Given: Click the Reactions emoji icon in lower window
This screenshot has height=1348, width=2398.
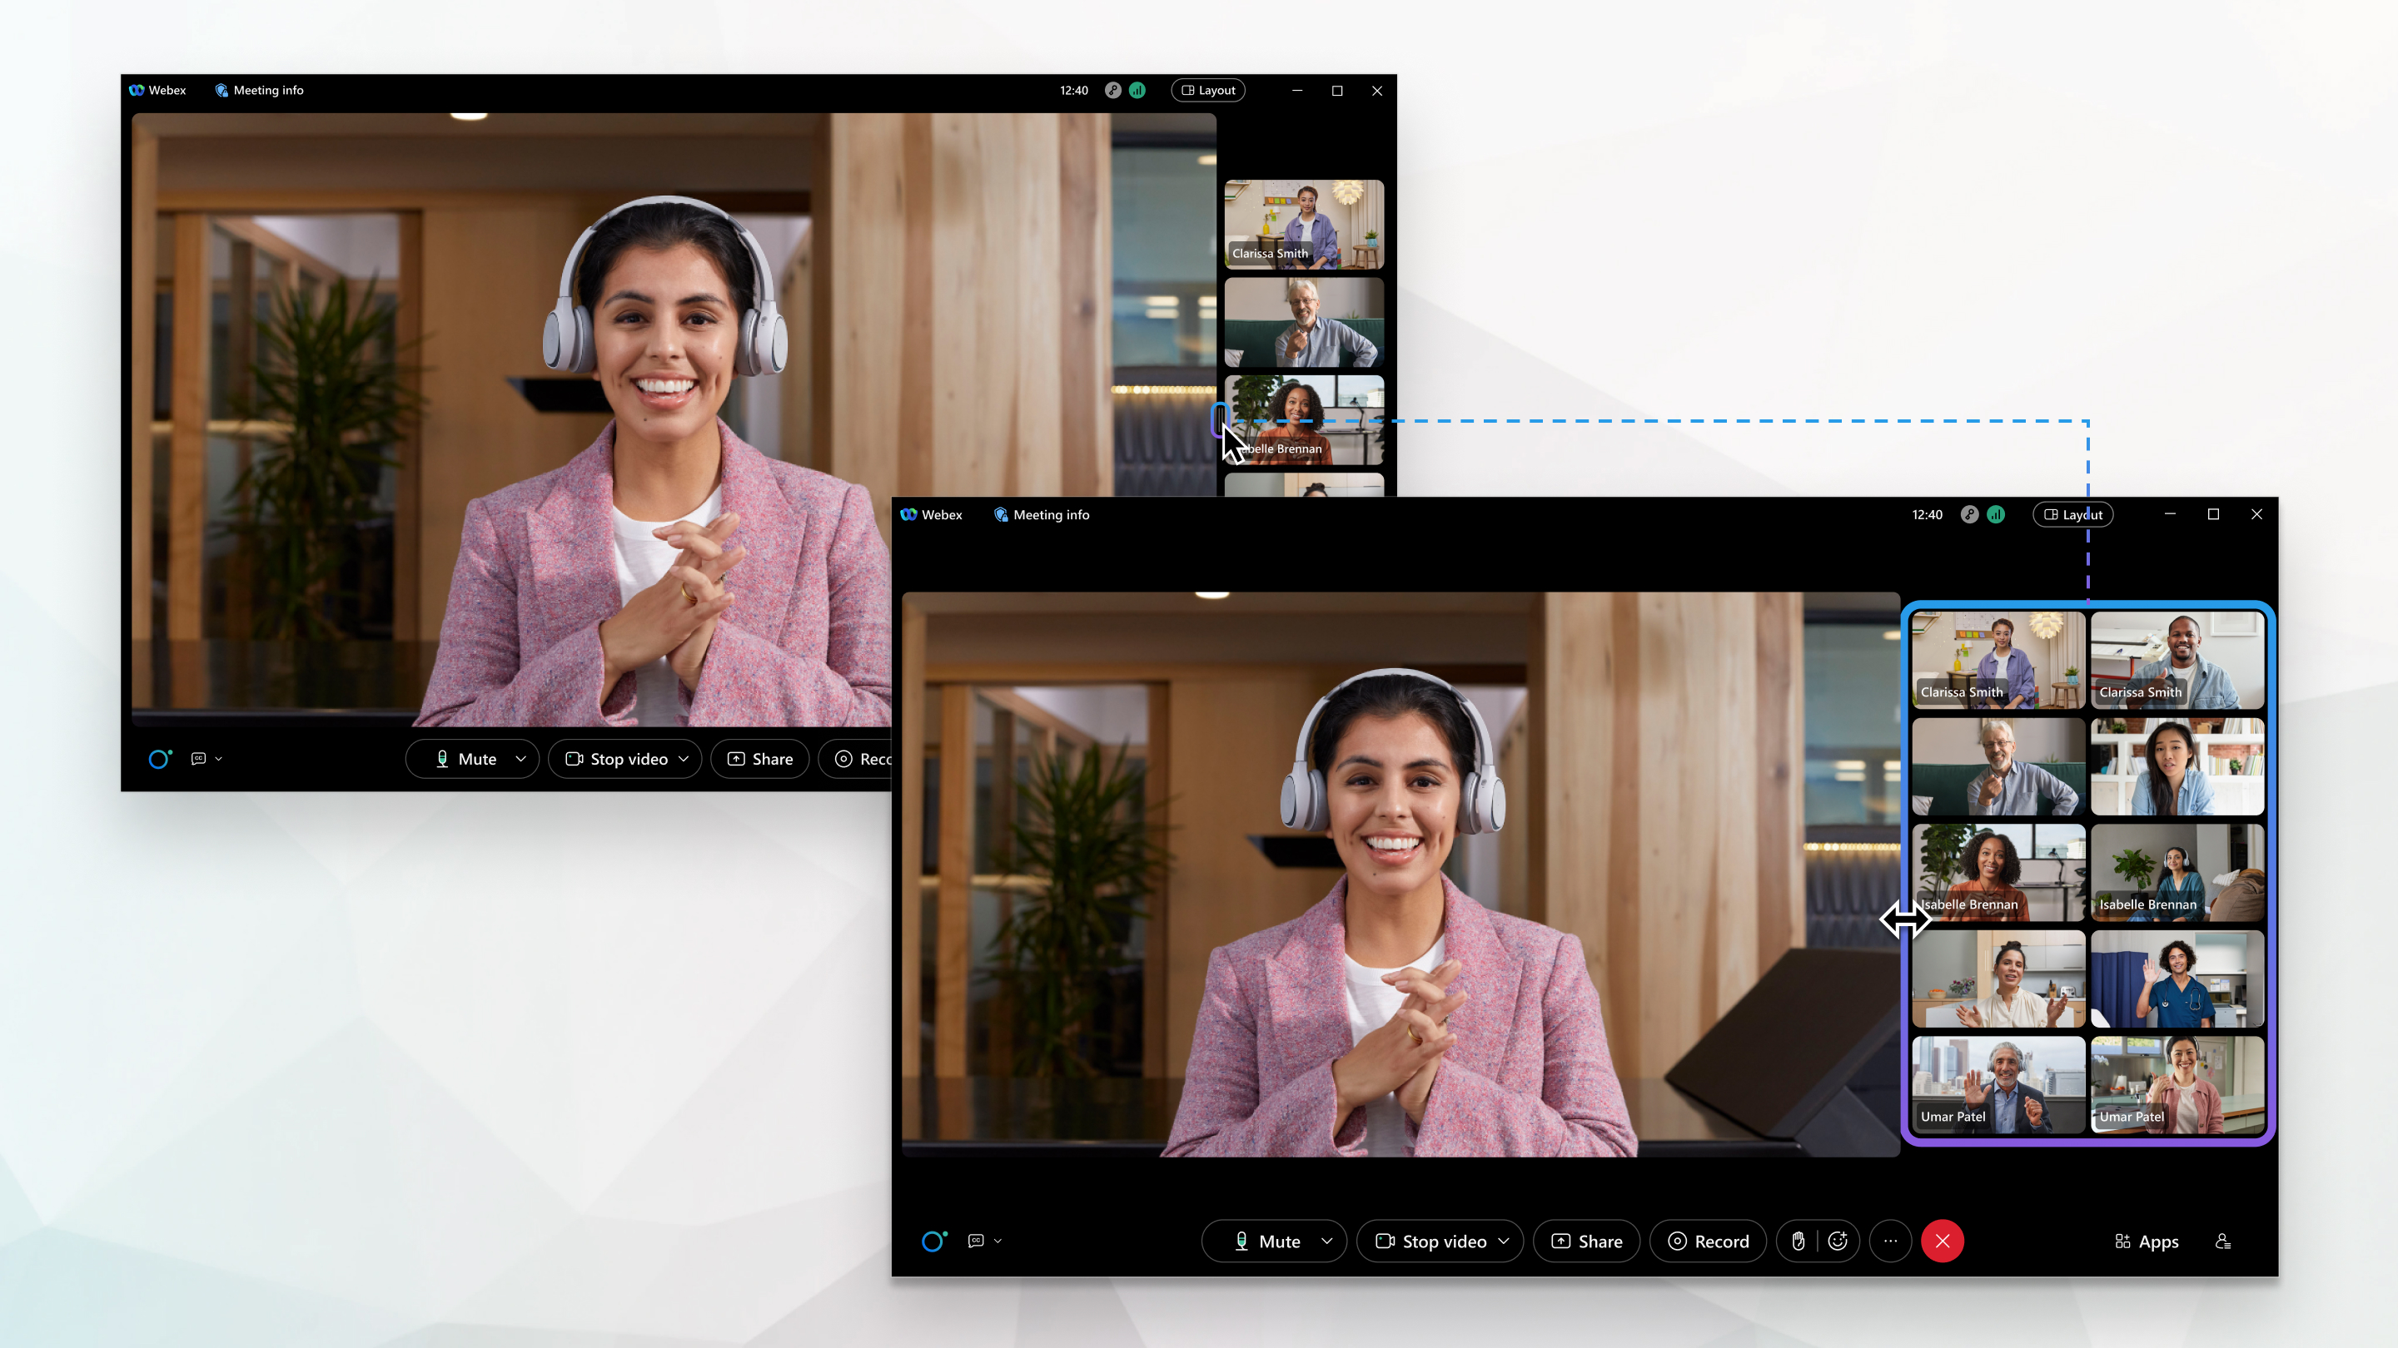Looking at the screenshot, I should (1838, 1241).
